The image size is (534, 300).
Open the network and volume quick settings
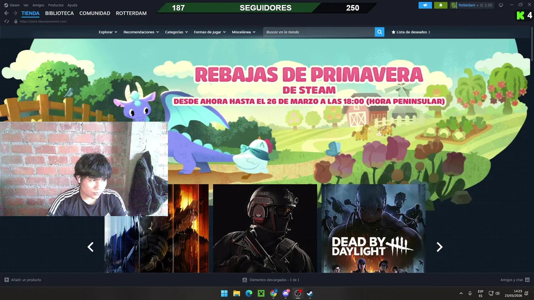[494, 293]
